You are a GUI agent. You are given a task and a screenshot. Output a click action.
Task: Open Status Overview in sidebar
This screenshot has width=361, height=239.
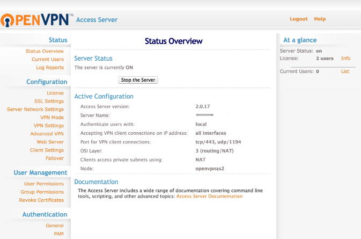point(45,51)
